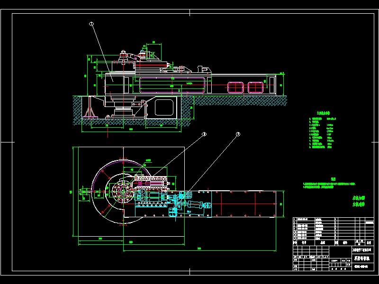Click the green parameters list heading

click(323, 113)
